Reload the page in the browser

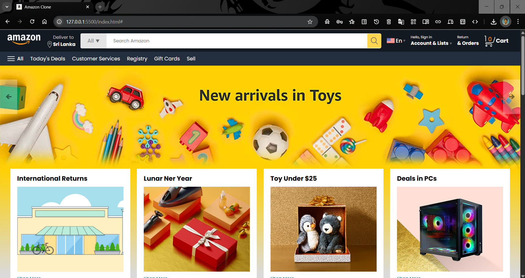tap(32, 22)
